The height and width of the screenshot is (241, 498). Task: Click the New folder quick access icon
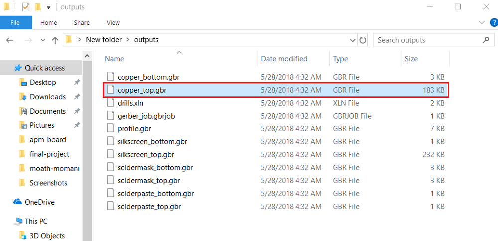38,7
